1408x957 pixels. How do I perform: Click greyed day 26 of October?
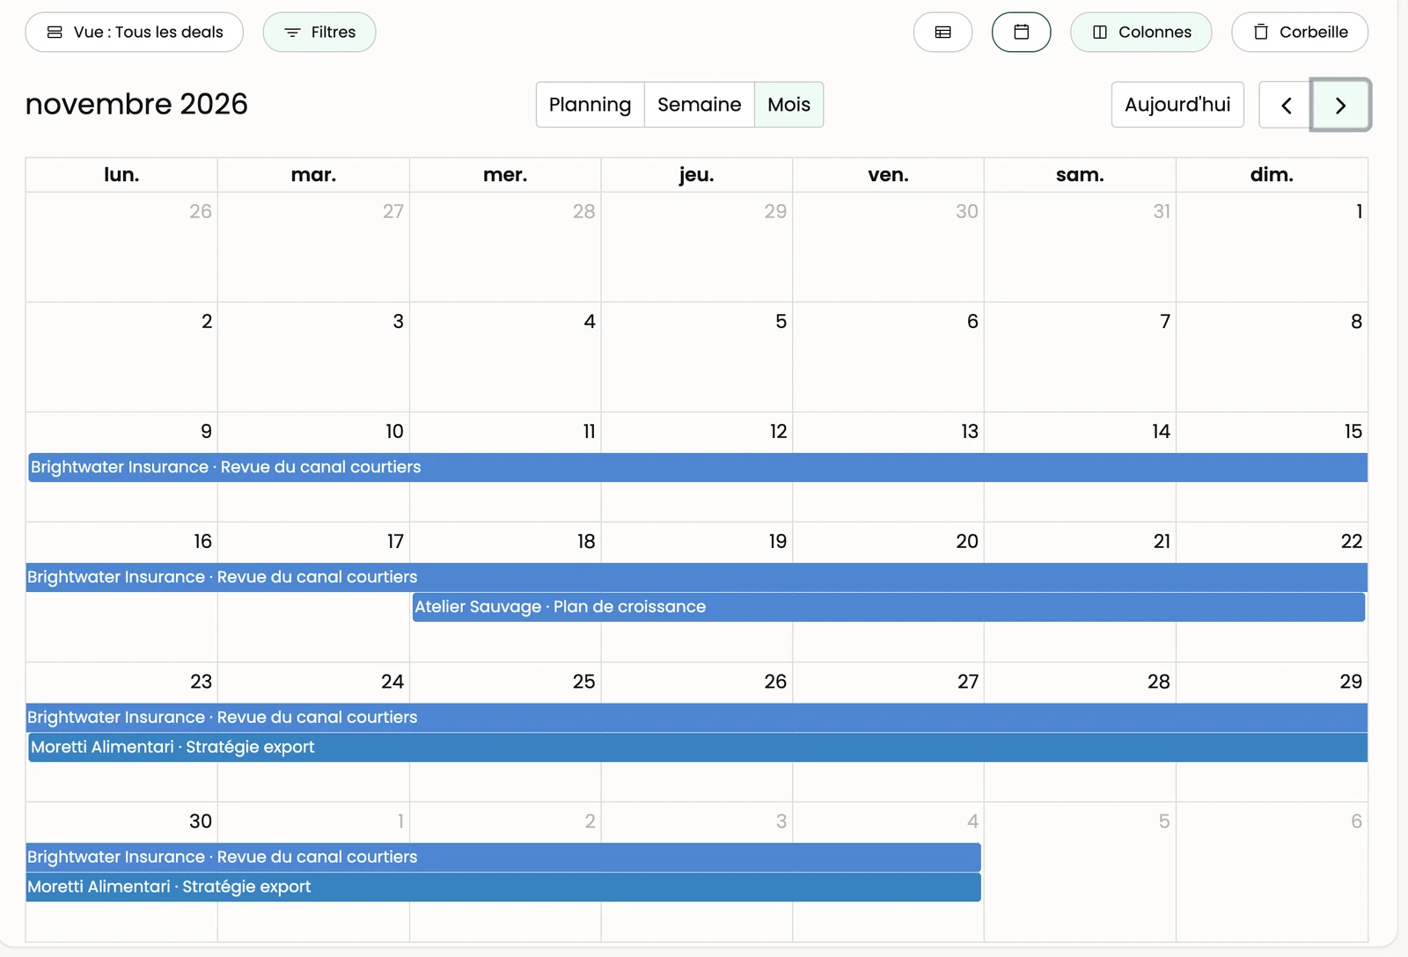pyautogui.click(x=201, y=211)
